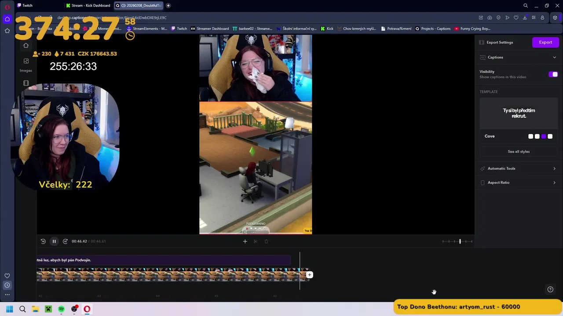Expand the Automatic Tools section
563x316 pixels.
519,169
